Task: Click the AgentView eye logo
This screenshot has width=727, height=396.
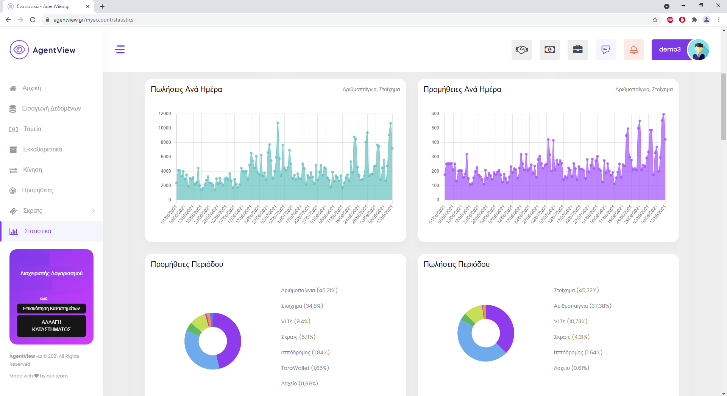Action: click(19, 50)
